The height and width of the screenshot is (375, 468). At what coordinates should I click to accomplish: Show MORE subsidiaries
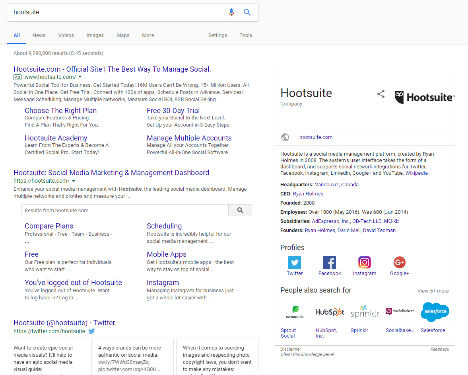pyautogui.click(x=392, y=221)
